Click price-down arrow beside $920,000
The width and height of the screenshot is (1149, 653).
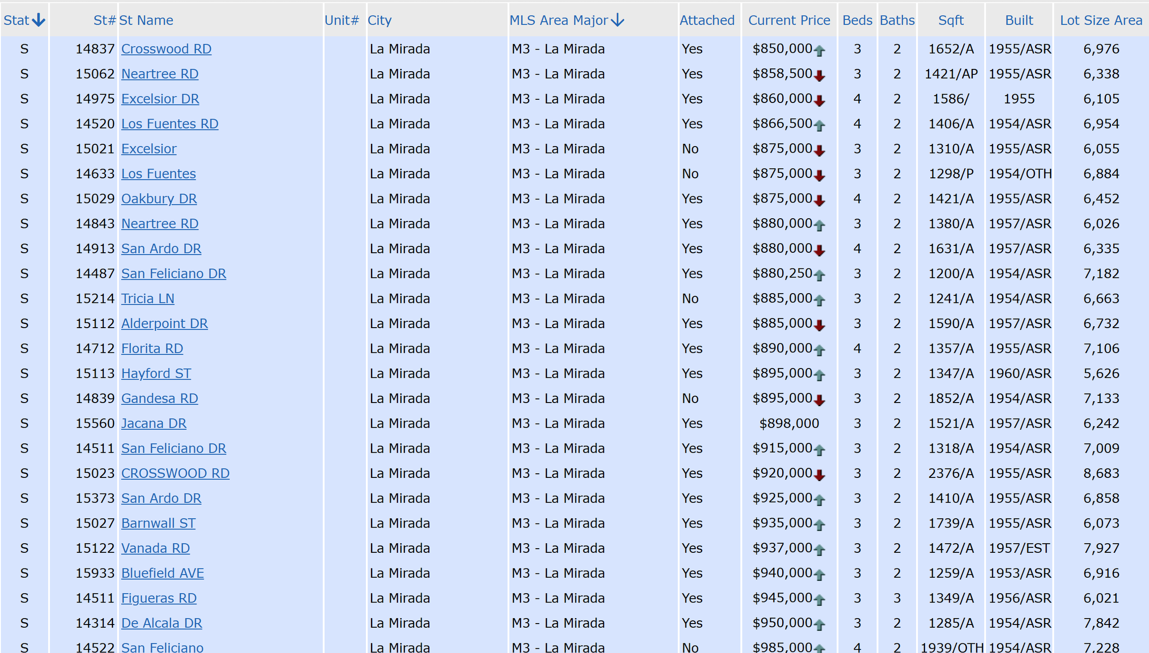click(x=819, y=475)
